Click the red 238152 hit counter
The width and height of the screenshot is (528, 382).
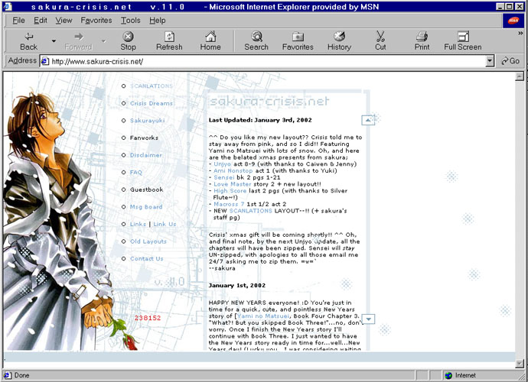click(148, 318)
